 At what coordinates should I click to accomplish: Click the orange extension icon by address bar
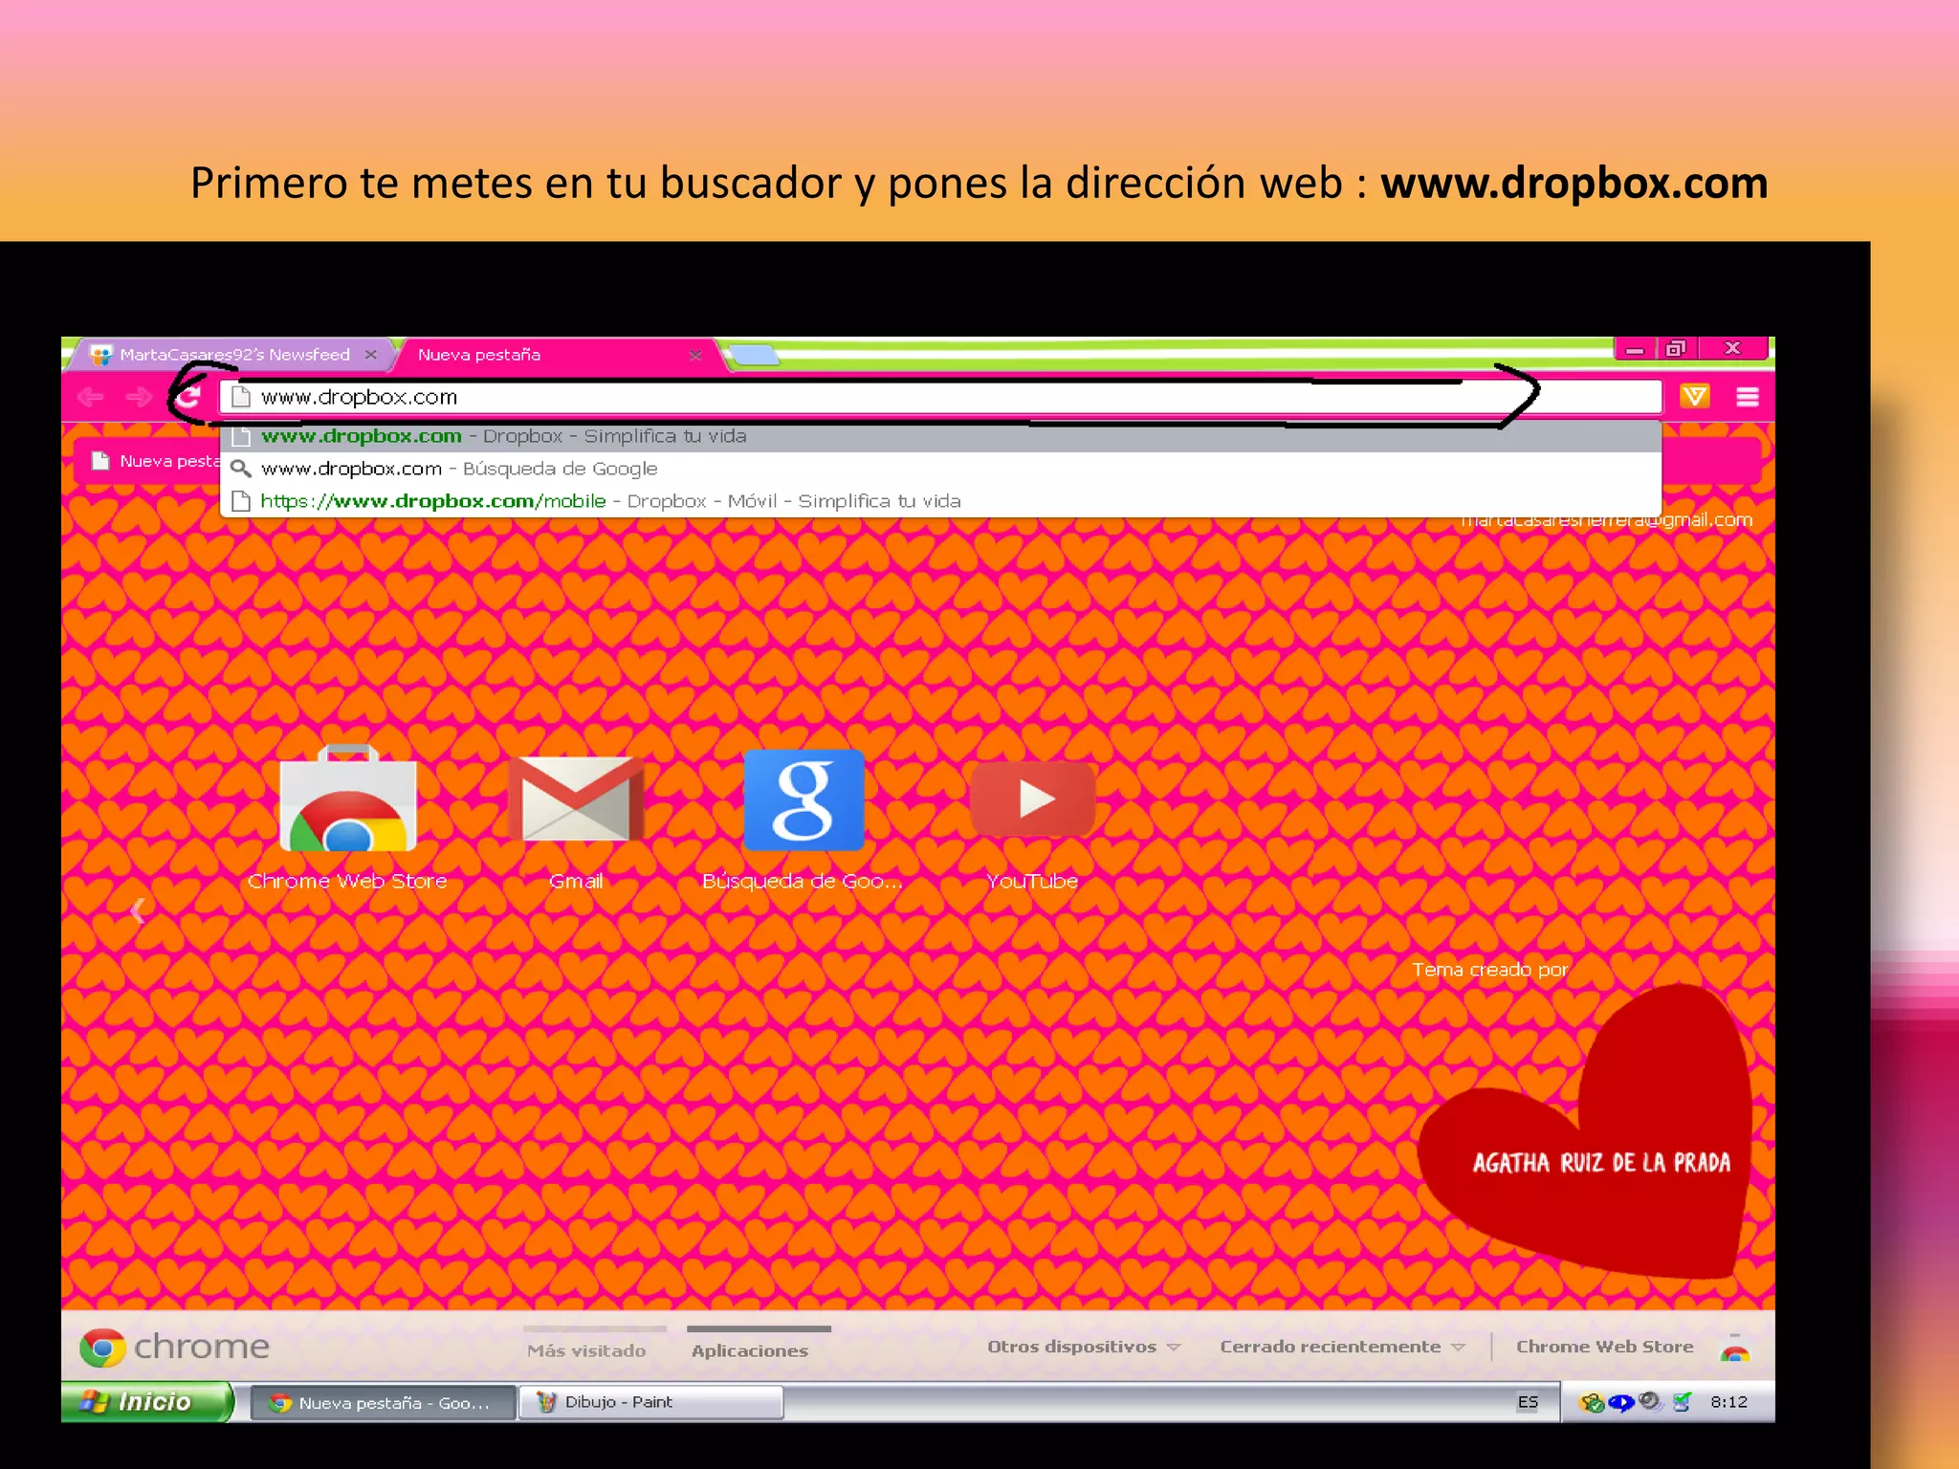[1694, 396]
